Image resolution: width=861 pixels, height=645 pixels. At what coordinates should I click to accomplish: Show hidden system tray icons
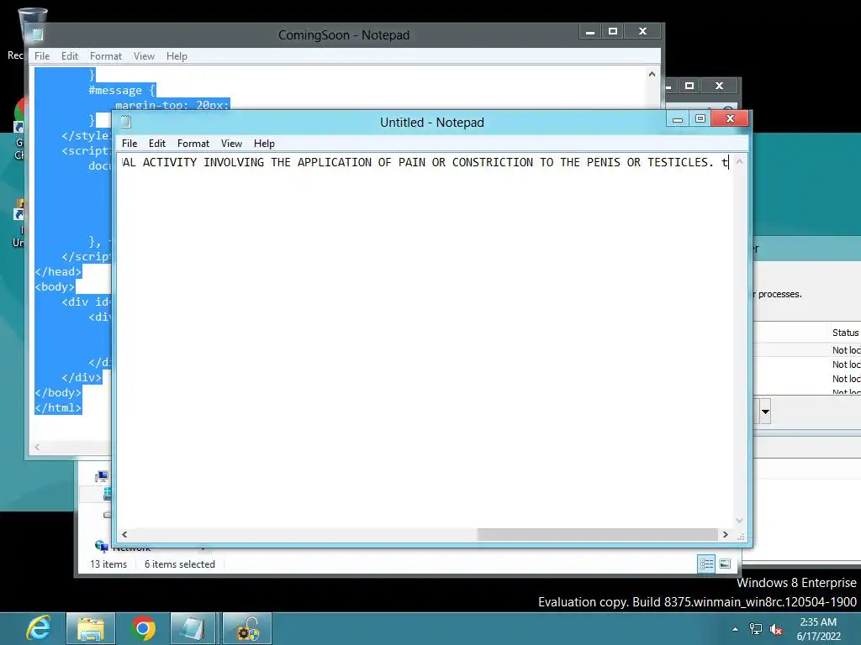tap(735, 629)
